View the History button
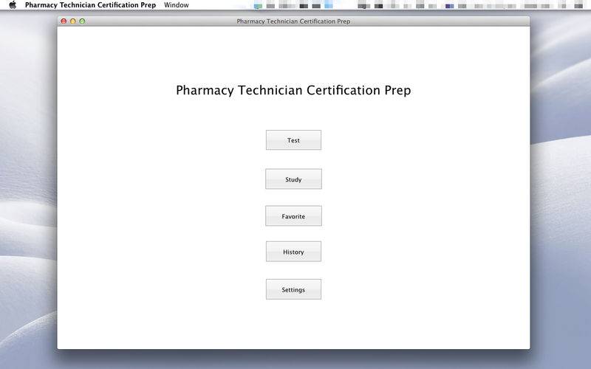The height and width of the screenshot is (369, 591). (293, 252)
